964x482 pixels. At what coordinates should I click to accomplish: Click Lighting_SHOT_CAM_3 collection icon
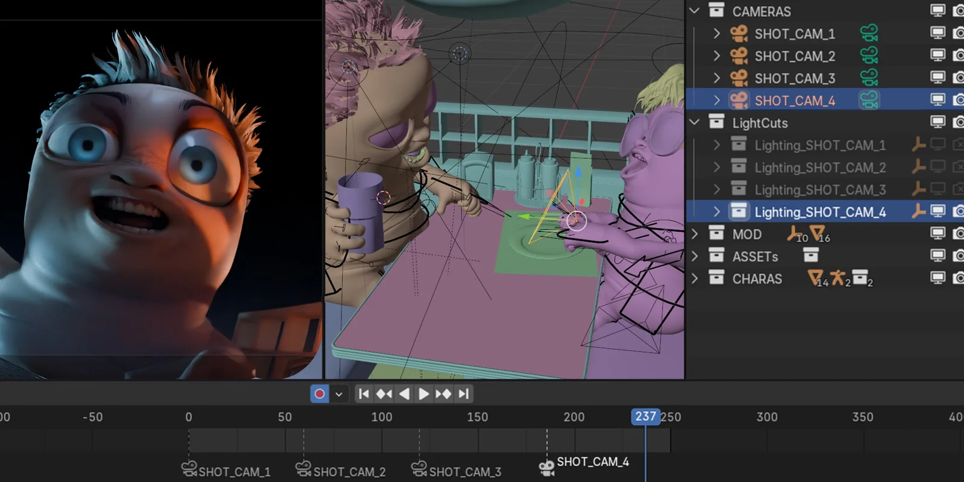coord(739,189)
